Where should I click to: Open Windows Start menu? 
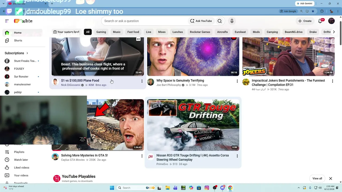coord(112,188)
